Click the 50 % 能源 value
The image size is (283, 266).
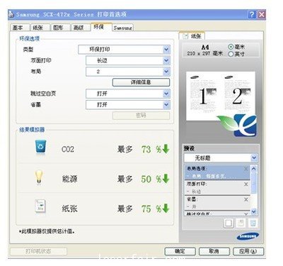pyautogui.click(x=151, y=179)
